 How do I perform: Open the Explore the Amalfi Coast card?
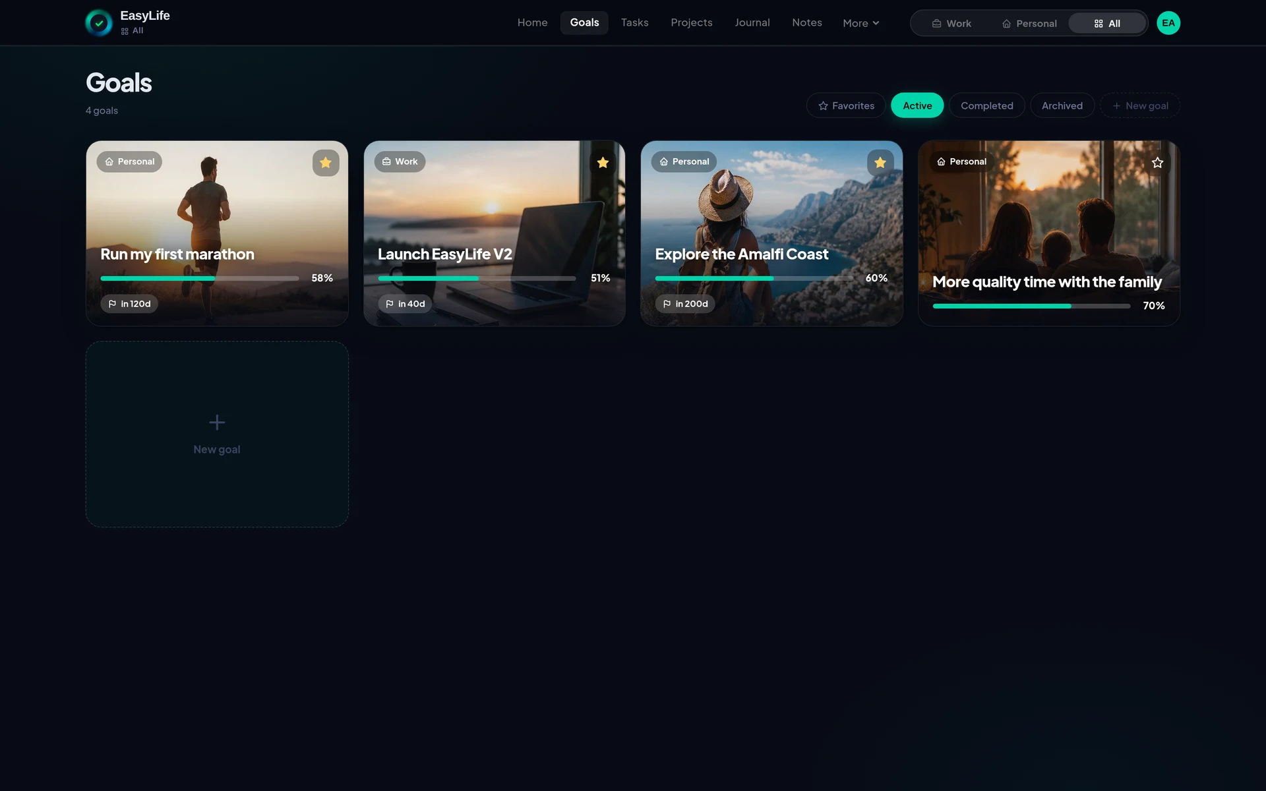[x=771, y=233]
